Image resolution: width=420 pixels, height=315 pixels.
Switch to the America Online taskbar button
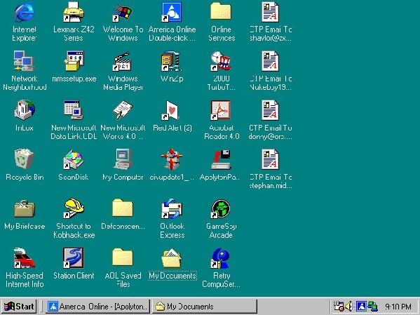click(97, 306)
